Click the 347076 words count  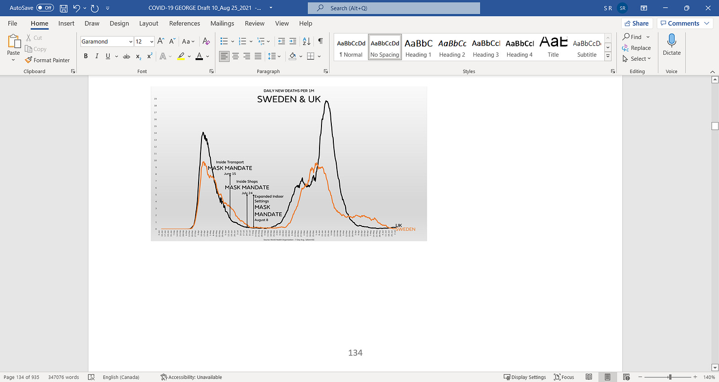(x=63, y=377)
